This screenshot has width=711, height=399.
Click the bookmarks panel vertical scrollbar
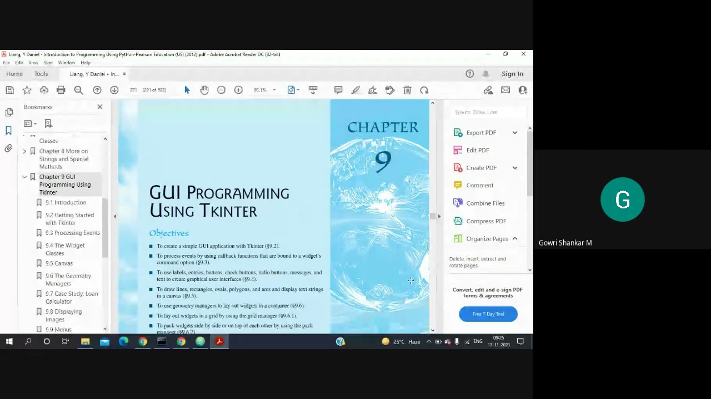[x=105, y=227]
